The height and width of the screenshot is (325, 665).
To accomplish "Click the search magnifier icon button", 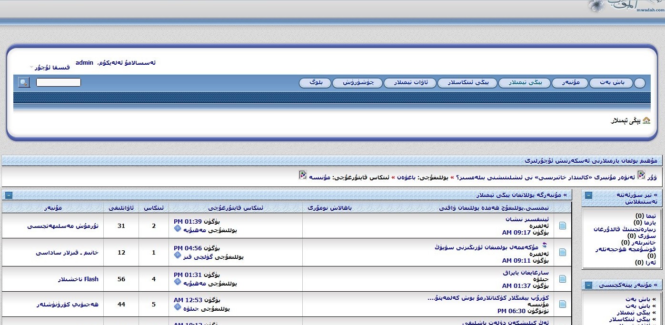I will (24, 83).
